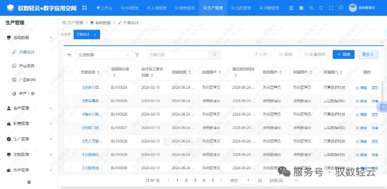Open the app grid icon beside the logo
Screen dimensions: 387x189
click(85, 8)
